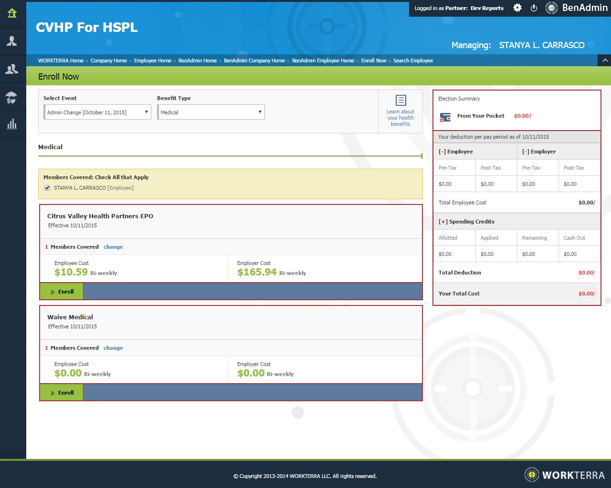Open the Benefit Type dropdown
The height and width of the screenshot is (488, 611).
pos(211,112)
